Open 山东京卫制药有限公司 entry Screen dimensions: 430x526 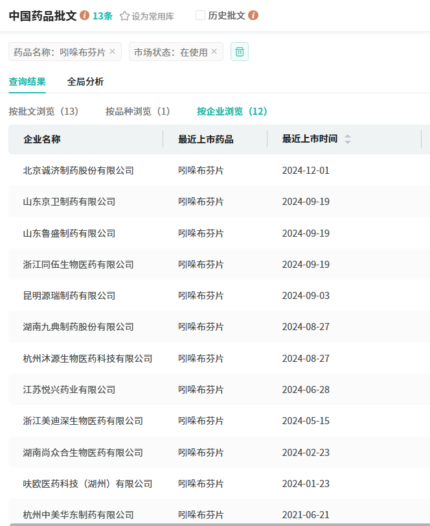click(x=69, y=202)
